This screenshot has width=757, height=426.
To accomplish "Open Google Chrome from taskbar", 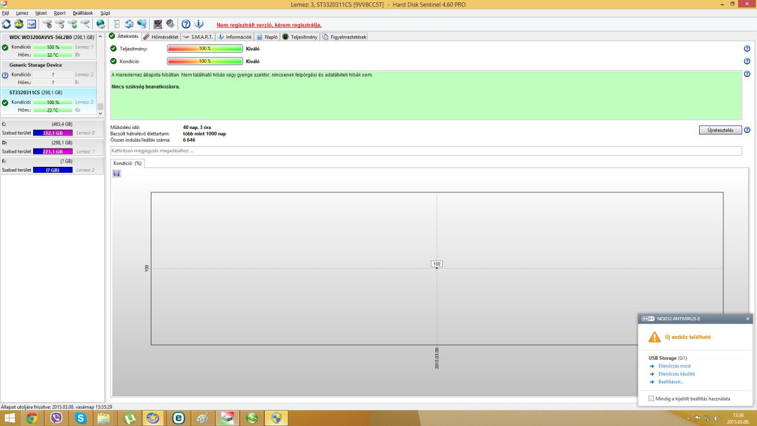I will pos(31,418).
